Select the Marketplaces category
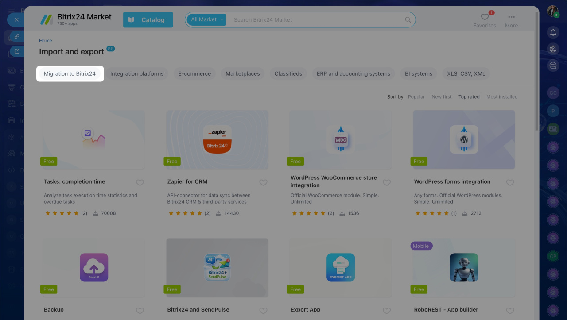Viewport: 567px width, 320px height. 243,73
